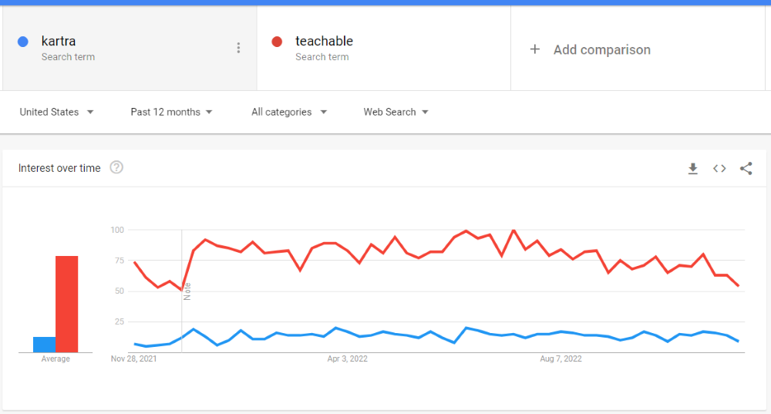Viewport: 771px width, 414px height.
Task: Click the red teachable color dot
Action: point(277,42)
